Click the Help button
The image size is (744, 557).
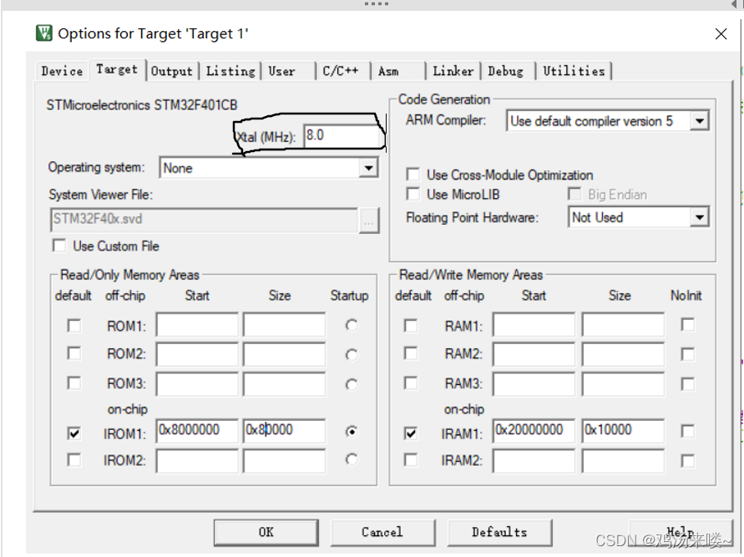pos(680,532)
